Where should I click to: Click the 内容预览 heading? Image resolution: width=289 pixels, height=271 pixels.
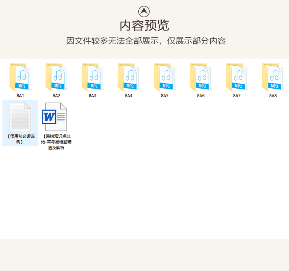point(144,26)
